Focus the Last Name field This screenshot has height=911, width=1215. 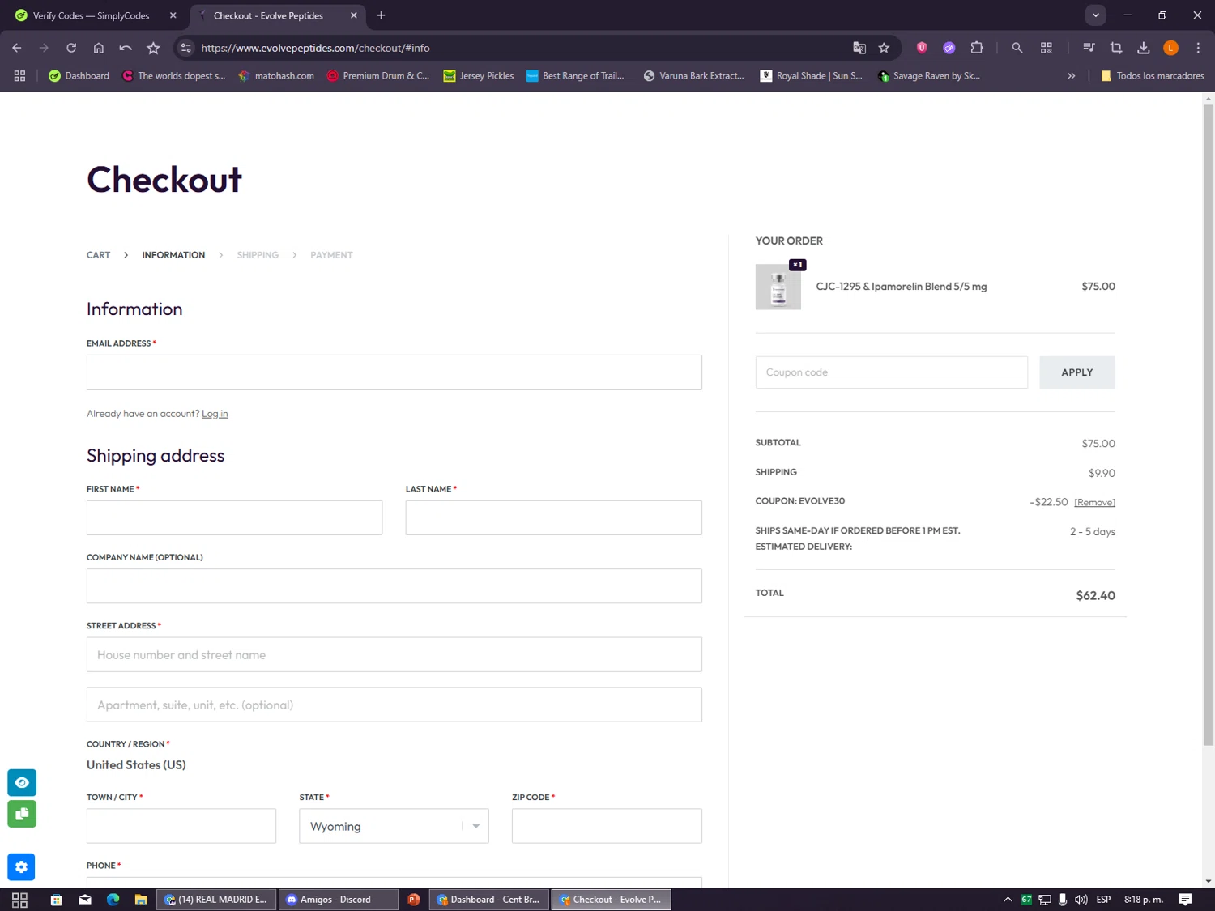tap(553, 517)
